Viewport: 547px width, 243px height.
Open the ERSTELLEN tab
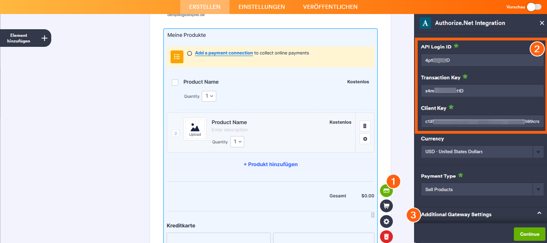[205, 7]
